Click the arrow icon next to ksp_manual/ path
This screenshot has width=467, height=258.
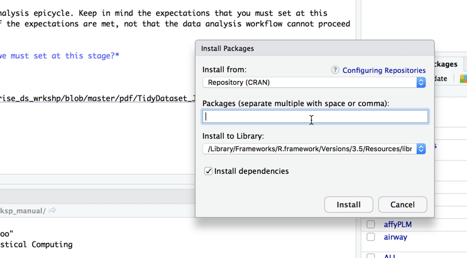(53, 210)
